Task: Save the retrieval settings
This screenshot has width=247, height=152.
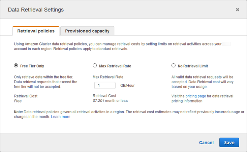Action: 229,143
